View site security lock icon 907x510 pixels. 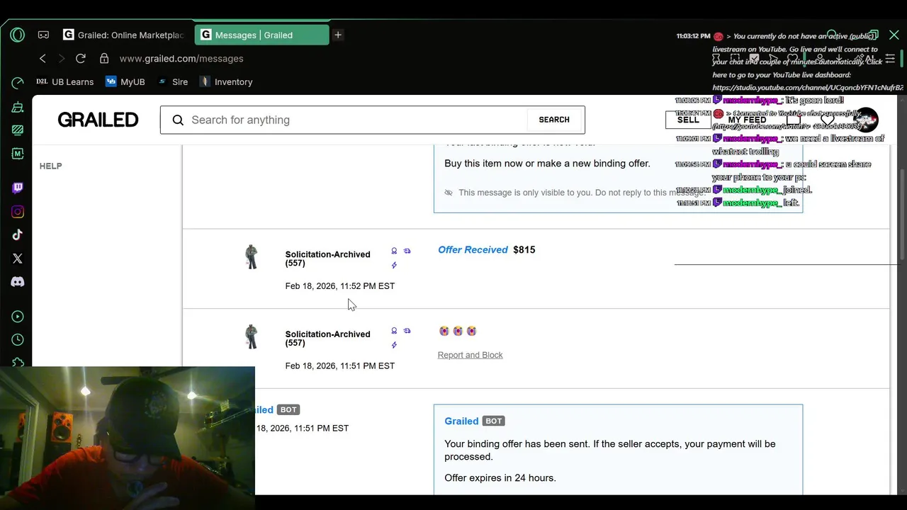pyautogui.click(x=104, y=59)
